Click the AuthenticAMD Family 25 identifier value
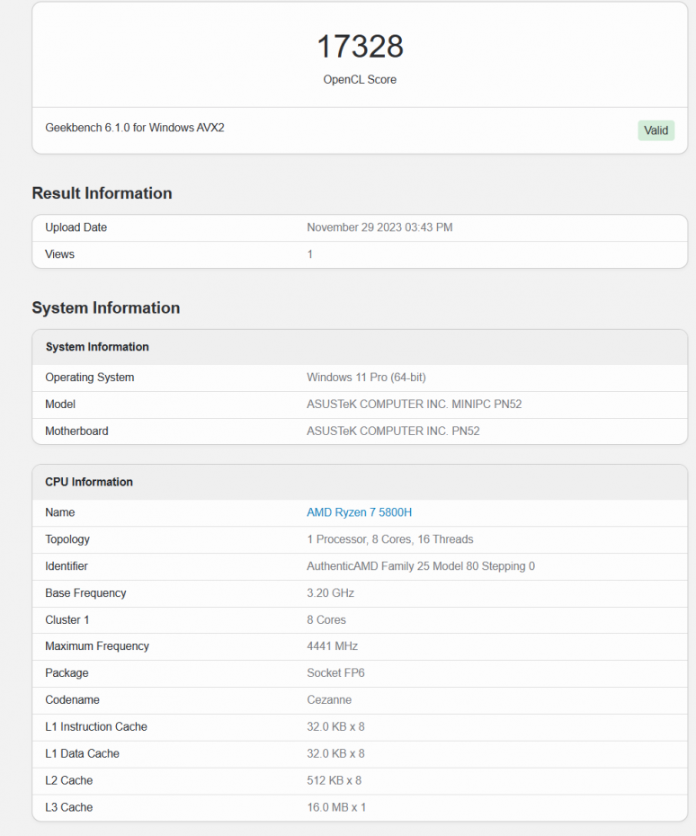 click(x=421, y=566)
